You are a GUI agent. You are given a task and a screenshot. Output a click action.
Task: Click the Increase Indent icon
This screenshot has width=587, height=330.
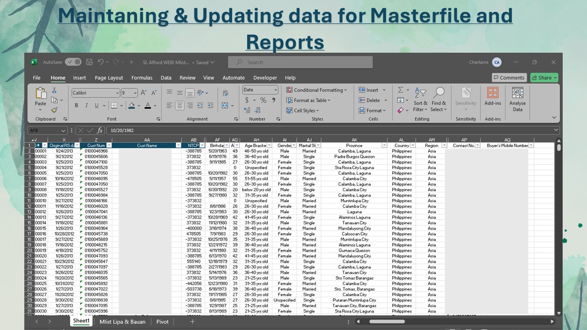210,105
